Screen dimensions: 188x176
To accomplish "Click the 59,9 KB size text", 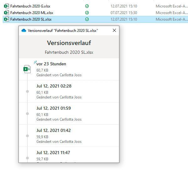I will 42,137.
